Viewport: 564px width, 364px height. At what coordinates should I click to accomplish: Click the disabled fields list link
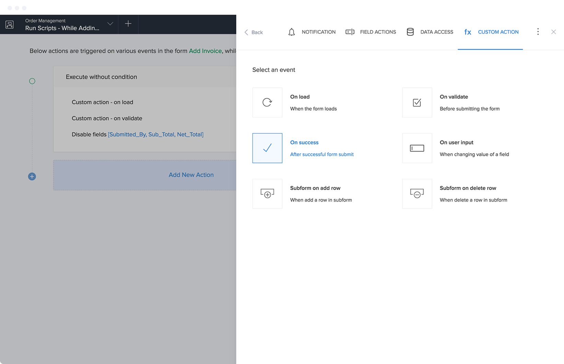156,134
